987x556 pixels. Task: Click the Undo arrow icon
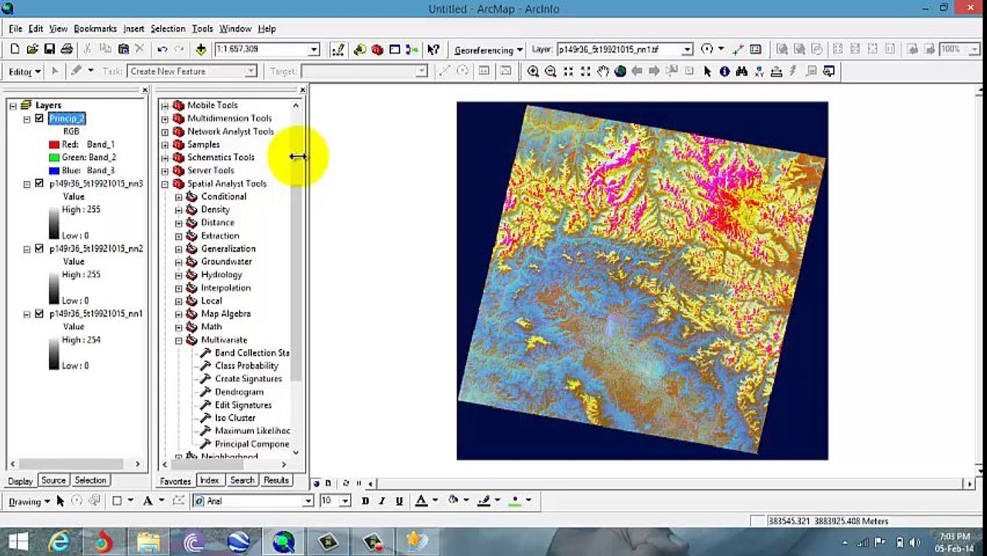click(x=162, y=49)
